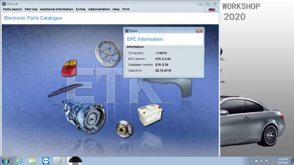Click the tail light part image
The width and height of the screenshot is (294, 165).
click(x=69, y=68)
